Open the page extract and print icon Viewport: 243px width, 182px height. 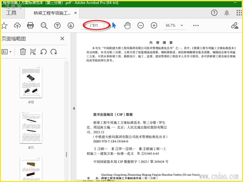coord(33,52)
